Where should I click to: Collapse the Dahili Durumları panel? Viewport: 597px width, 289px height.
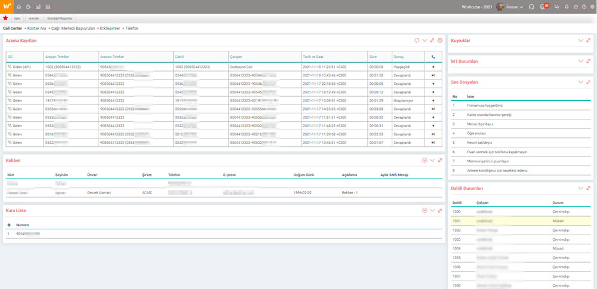pyautogui.click(x=581, y=189)
